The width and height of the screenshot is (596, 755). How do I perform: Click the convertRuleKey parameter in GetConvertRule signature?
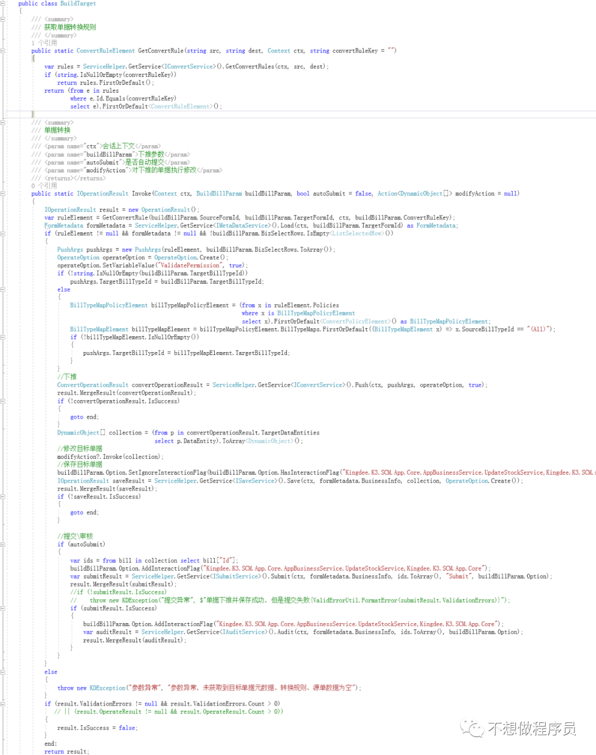355,51
